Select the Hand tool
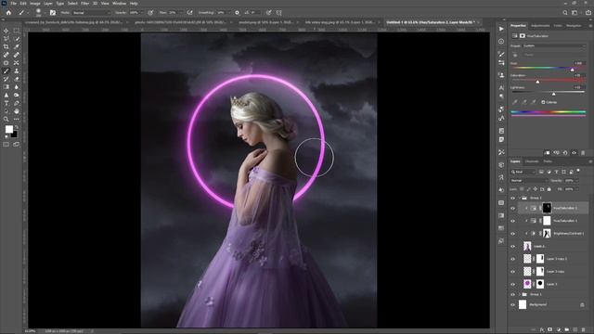Viewport: 594px width, 334px height. click(17, 111)
